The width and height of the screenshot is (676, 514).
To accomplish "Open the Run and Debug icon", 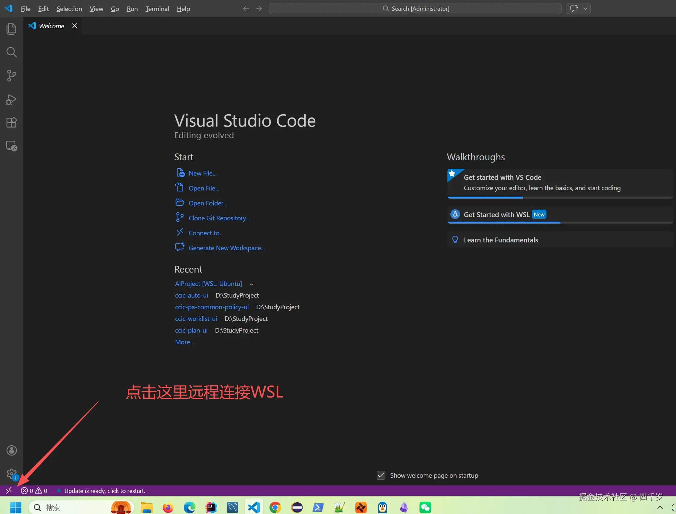I will [x=12, y=100].
